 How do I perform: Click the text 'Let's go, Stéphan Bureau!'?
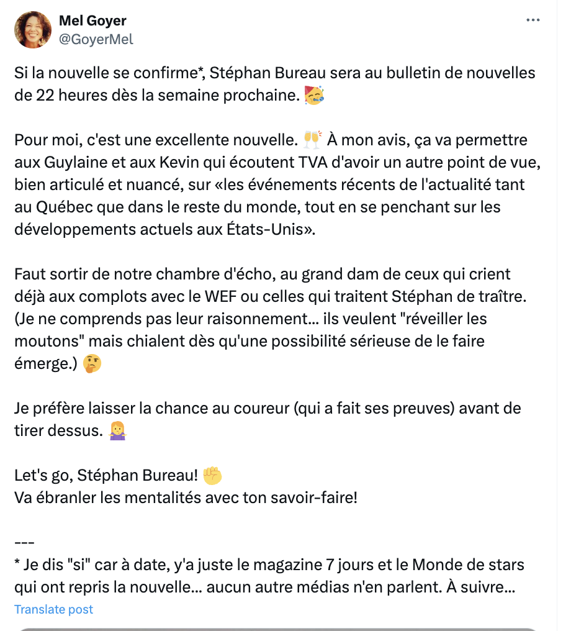[106, 475]
